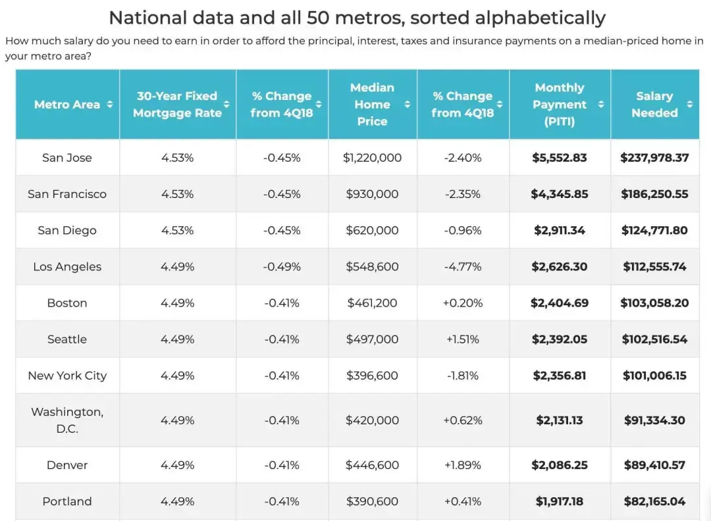The width and height of the screenshot is (711, 521).
Task: Click sort icon next to Median Home Price
Action: [x=408, y=105]
